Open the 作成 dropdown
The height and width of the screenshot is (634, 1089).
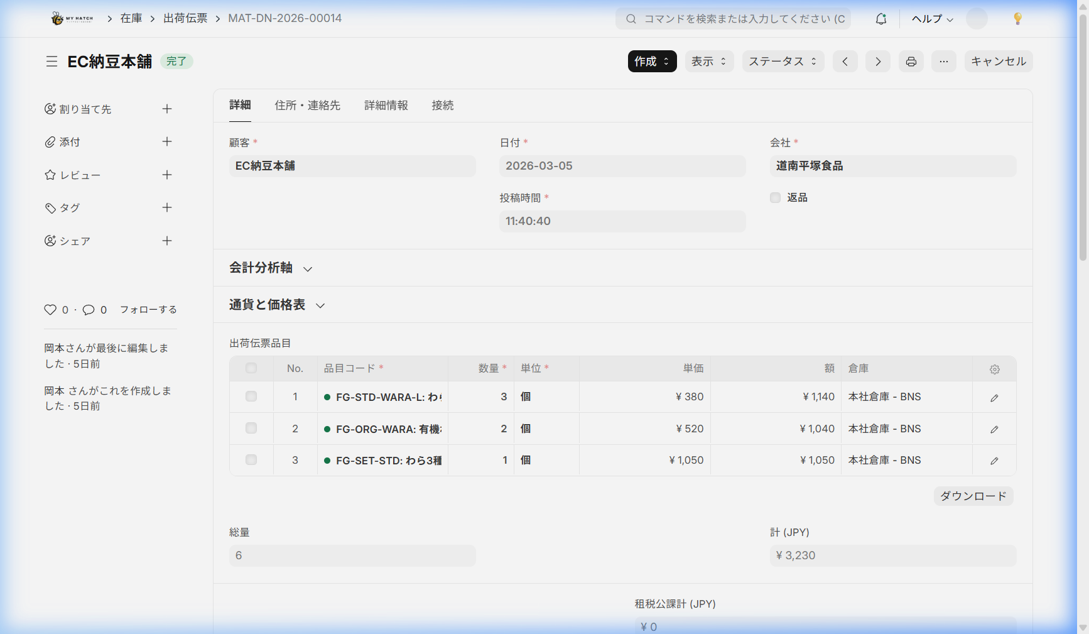point(652,62)
